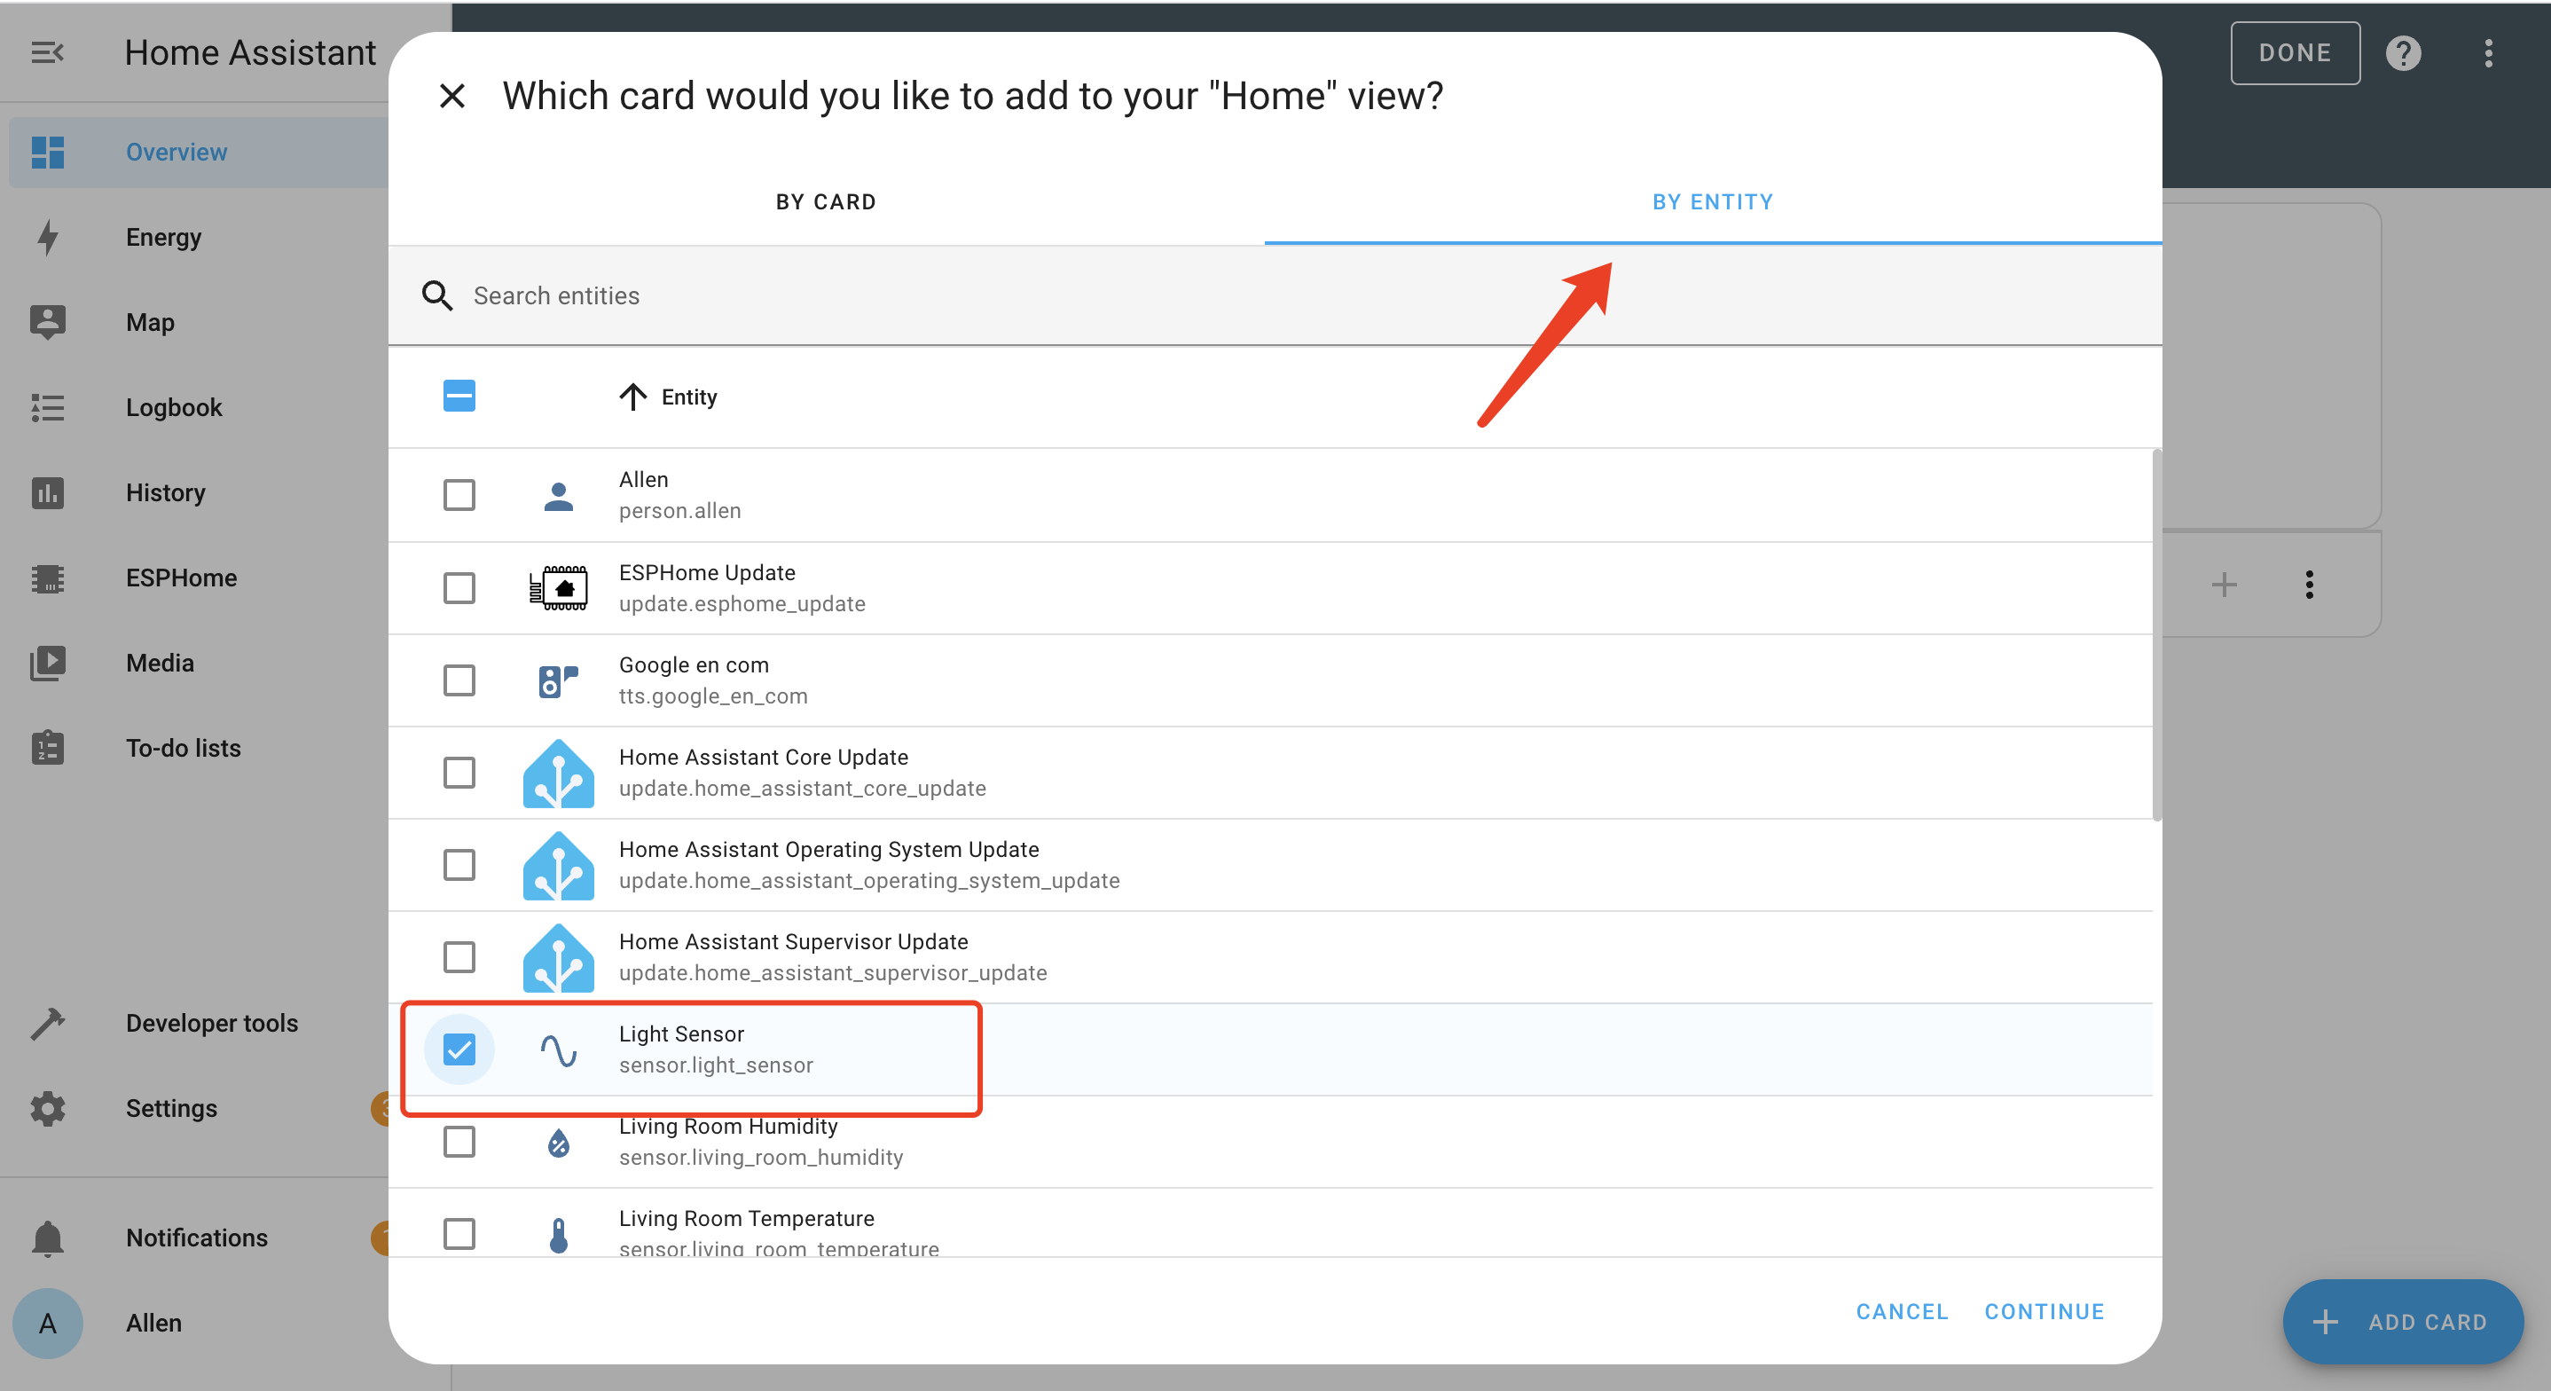
Task: Click the CANCEL button
Action: pos(1902,1311)
